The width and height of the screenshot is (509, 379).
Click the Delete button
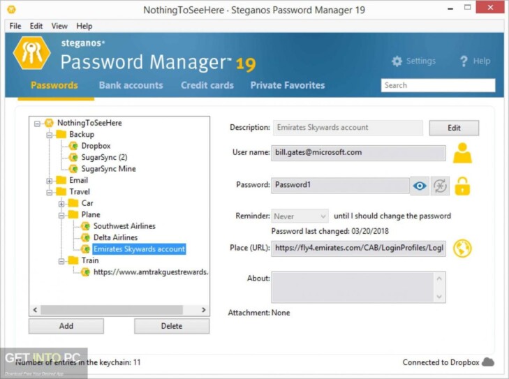tap(172, 326)
